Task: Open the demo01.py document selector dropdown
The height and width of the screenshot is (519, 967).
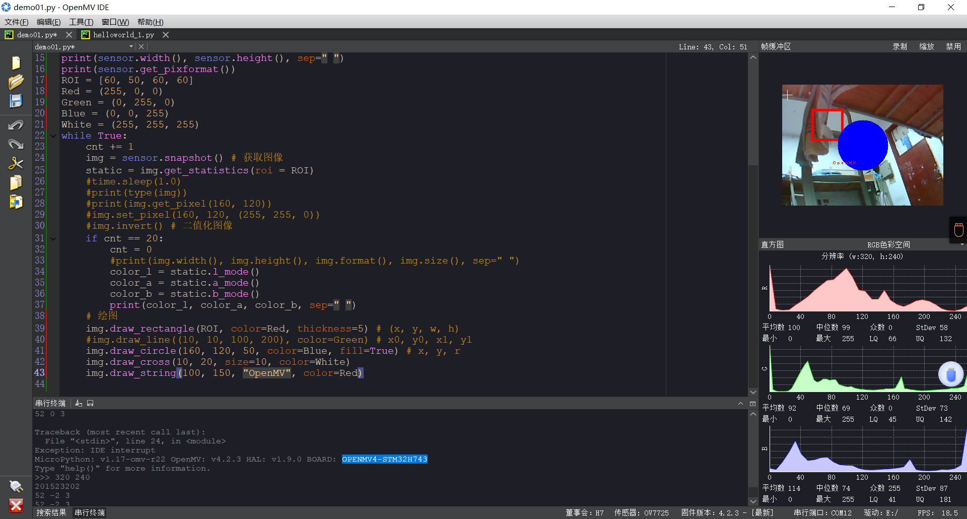Action: [131, 46]
